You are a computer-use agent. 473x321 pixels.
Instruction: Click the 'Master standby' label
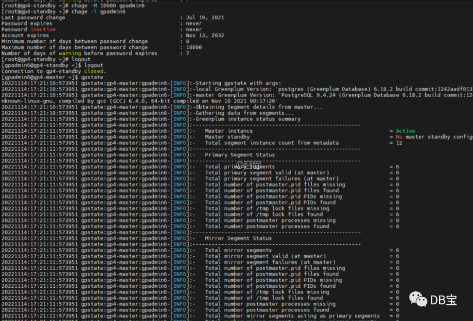click(x=227, y=137)
